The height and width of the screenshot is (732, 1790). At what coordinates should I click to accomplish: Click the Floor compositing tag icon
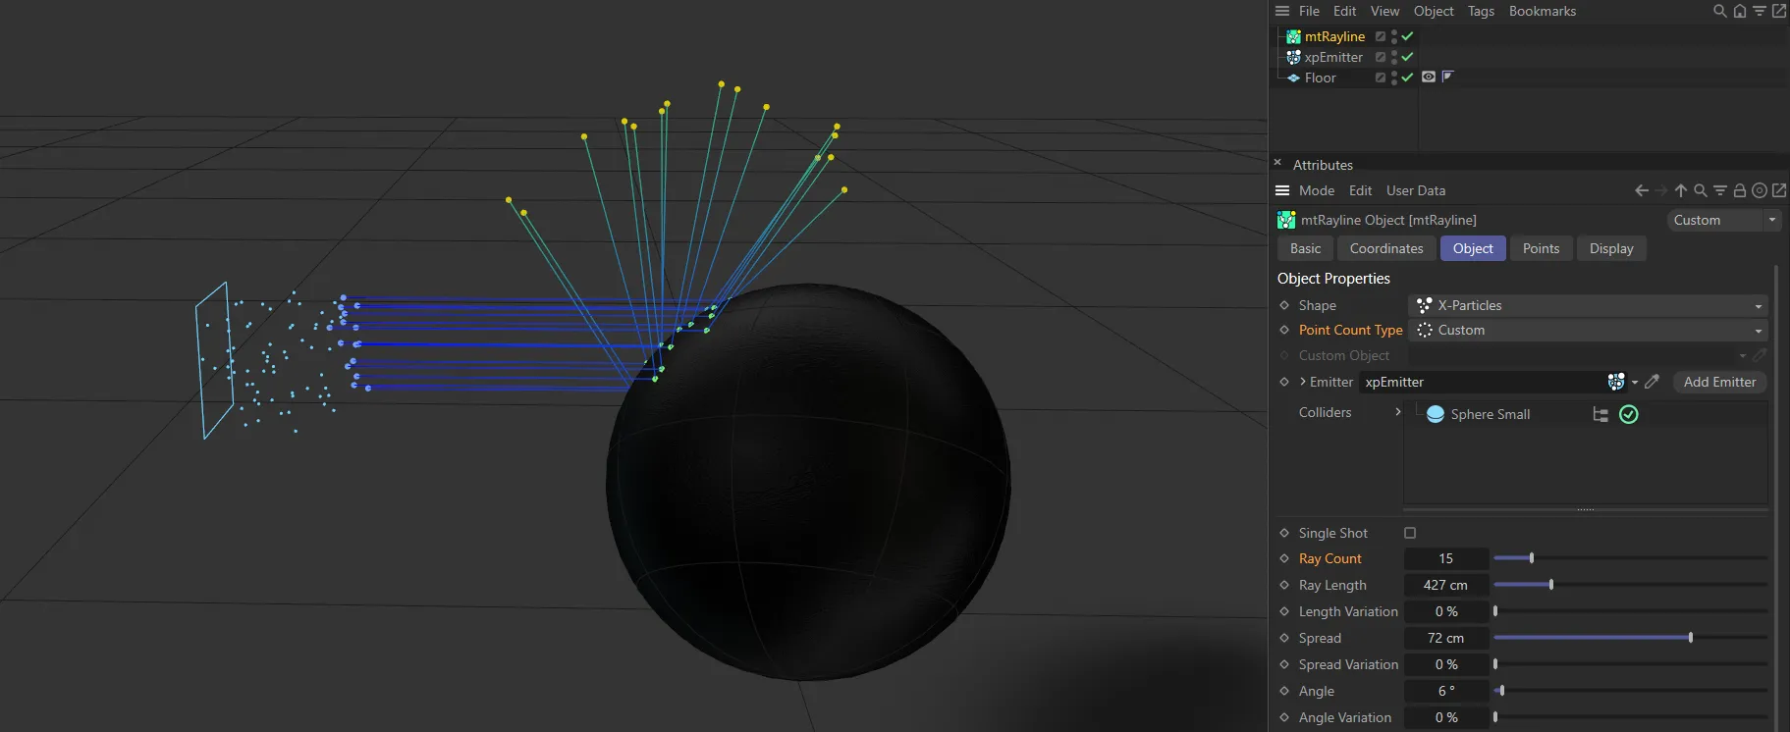point(1448,77)
